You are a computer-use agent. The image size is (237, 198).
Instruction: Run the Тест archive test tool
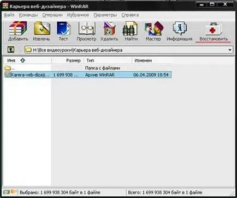point(63,31)
